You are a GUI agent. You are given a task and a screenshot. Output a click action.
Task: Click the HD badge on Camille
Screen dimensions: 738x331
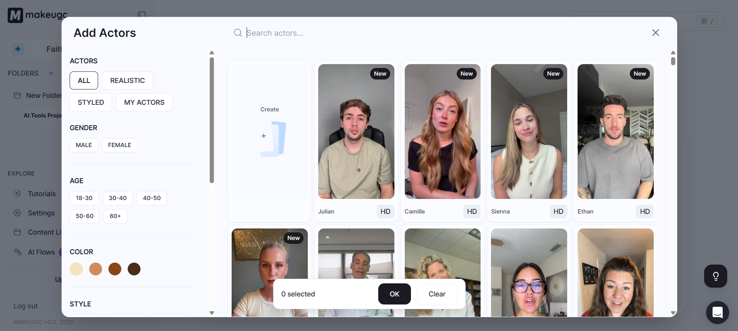pos(472,211)
